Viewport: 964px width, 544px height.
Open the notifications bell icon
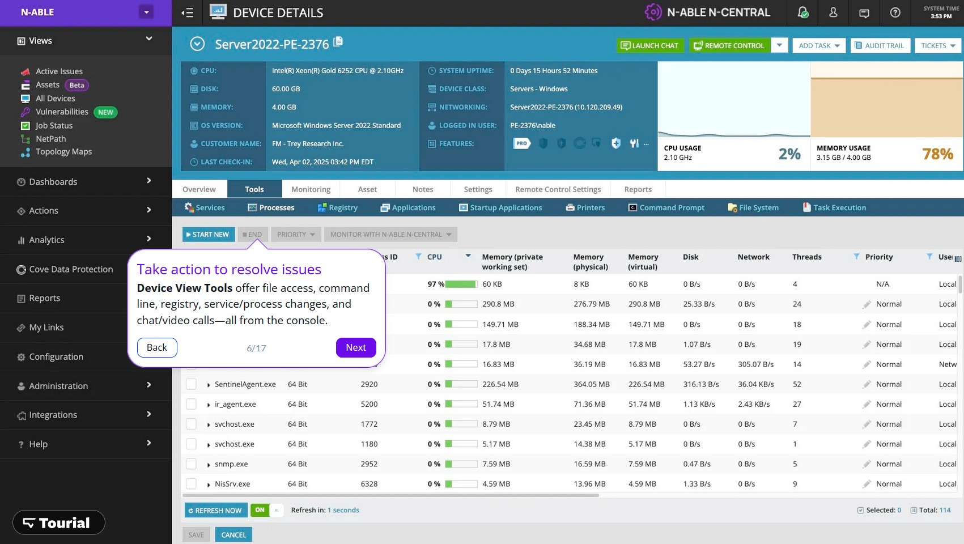(x=802, y=12)
